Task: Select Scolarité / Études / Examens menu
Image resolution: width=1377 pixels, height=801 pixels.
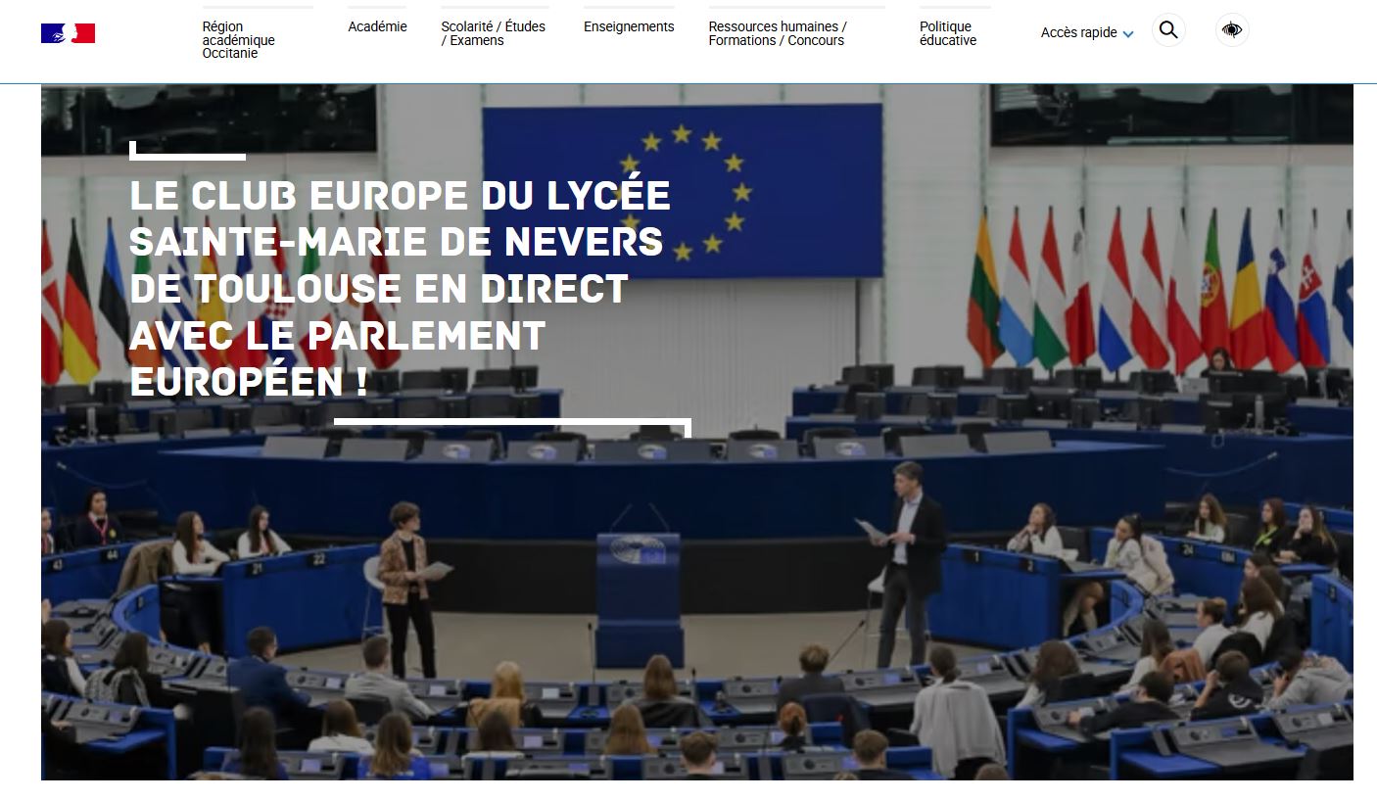Action: tap(493, 33)
